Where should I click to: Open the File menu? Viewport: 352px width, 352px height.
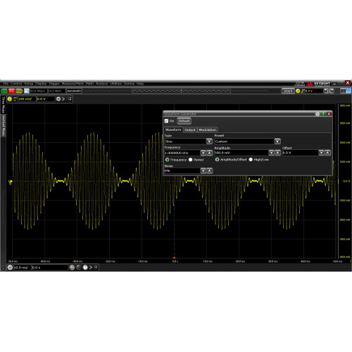pos(6,84)
